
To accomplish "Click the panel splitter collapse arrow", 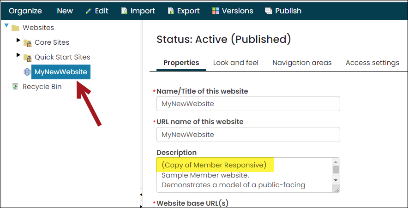I will 141,195.
